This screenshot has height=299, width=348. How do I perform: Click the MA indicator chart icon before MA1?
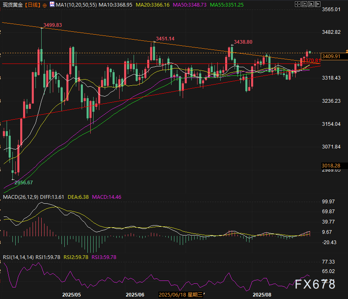tap(51, 5)
